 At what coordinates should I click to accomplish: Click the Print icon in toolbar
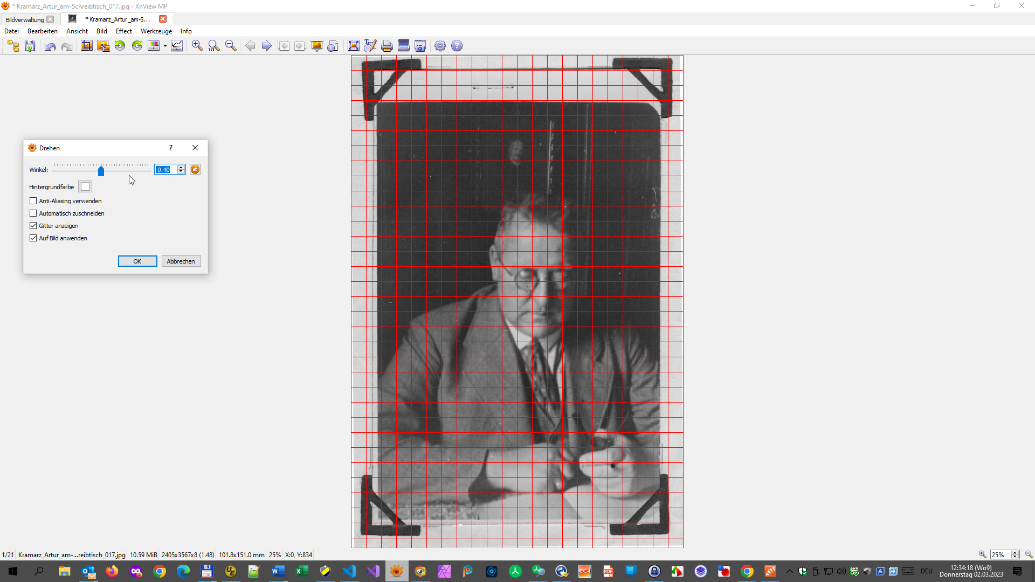(387, 46)
